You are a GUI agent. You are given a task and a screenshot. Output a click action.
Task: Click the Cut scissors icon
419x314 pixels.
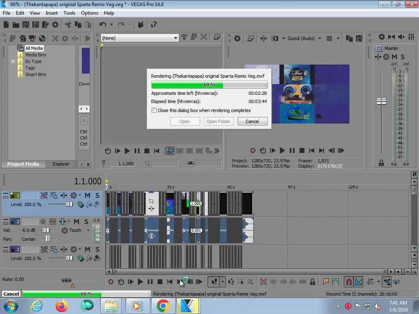[68, 25]
